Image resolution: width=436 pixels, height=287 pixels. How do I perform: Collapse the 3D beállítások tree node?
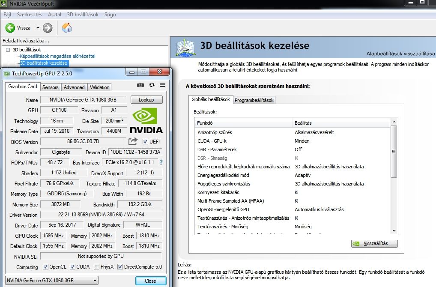[8, 50]
